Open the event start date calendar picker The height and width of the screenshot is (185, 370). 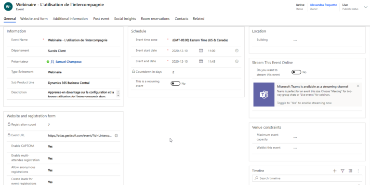click(201, 51)
